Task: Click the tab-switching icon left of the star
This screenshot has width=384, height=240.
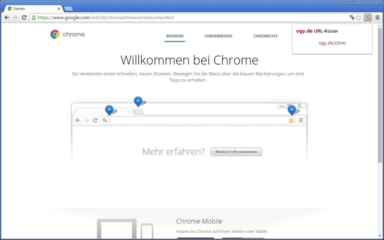Action: click(x=352, y=17)
